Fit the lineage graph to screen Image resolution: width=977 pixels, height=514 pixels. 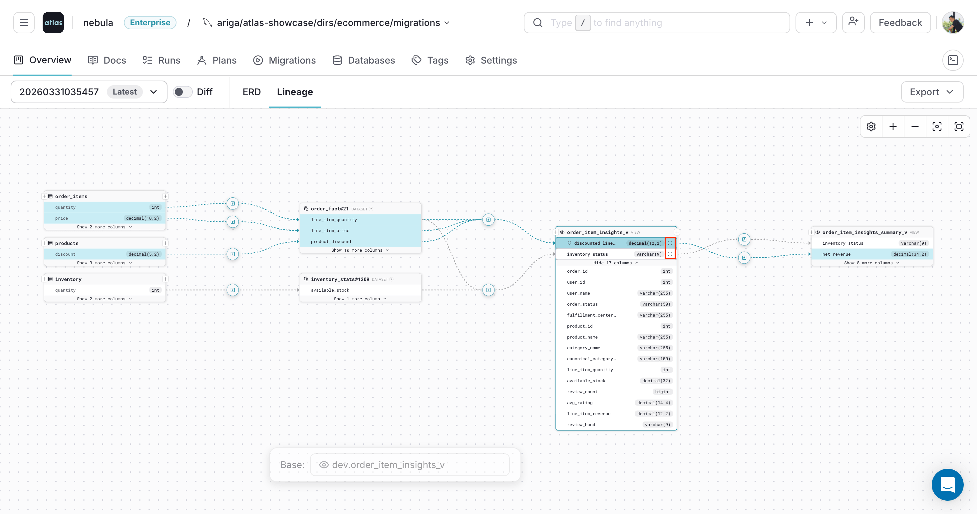(959, 127)
